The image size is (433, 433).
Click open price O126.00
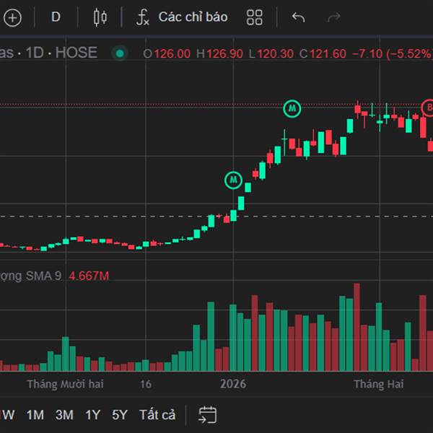167,53
